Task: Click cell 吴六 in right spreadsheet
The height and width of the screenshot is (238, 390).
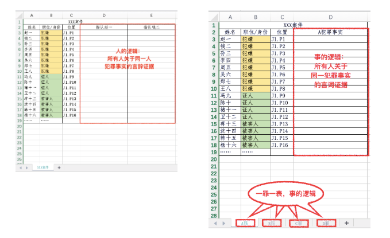Action: (x=230, y=75)
